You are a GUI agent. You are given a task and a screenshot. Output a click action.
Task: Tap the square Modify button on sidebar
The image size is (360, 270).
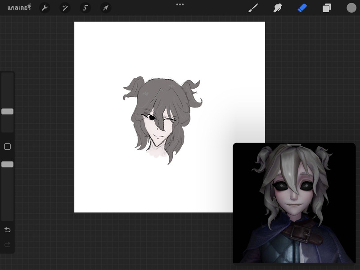coord(7,147)
